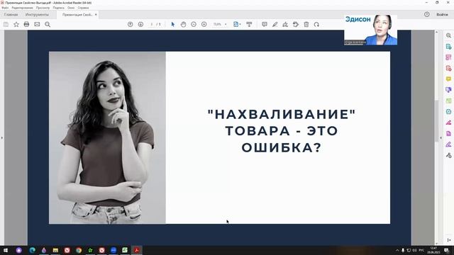The image size is (454, 255).
Task: Rotate the page view
Action: (x=316, y=25)
